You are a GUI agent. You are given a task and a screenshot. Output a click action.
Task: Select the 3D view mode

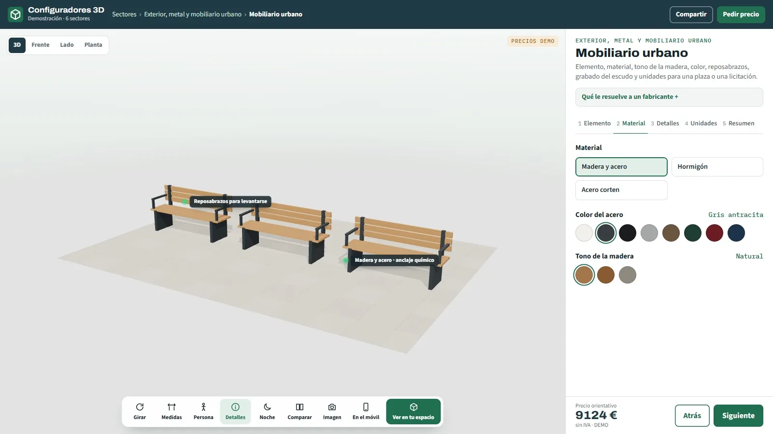point(17,45)
